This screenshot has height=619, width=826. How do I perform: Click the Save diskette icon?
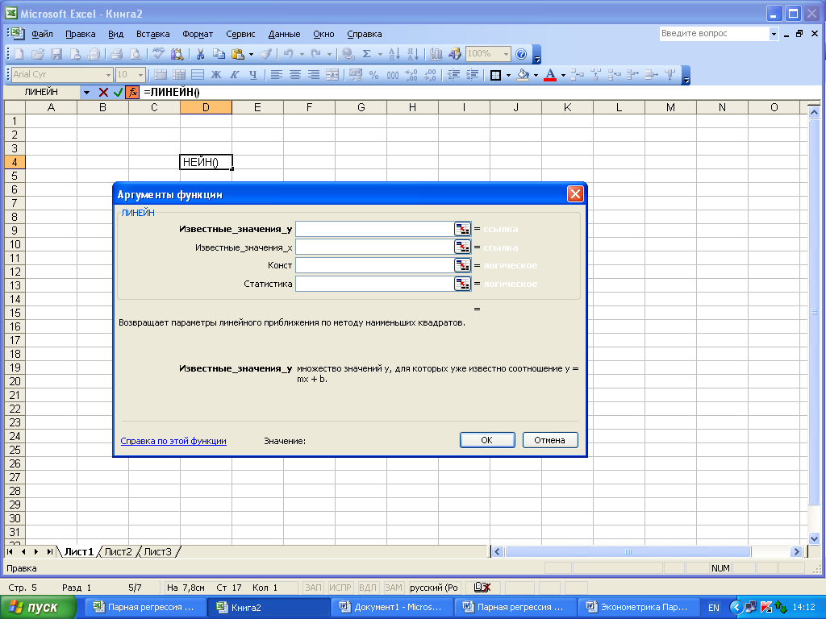[x=56, y=54]
